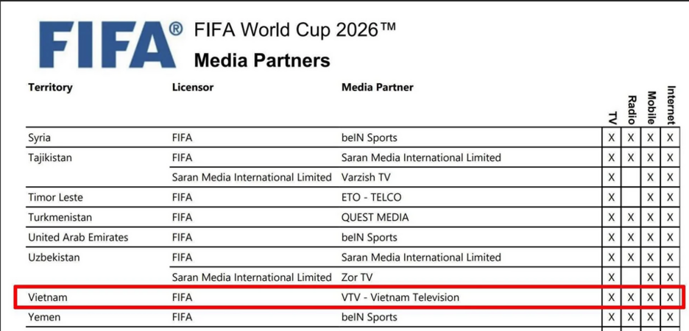Click the FIFA logo
The image size is (689, 331).
pyautogui.click(x=109, y=45)
